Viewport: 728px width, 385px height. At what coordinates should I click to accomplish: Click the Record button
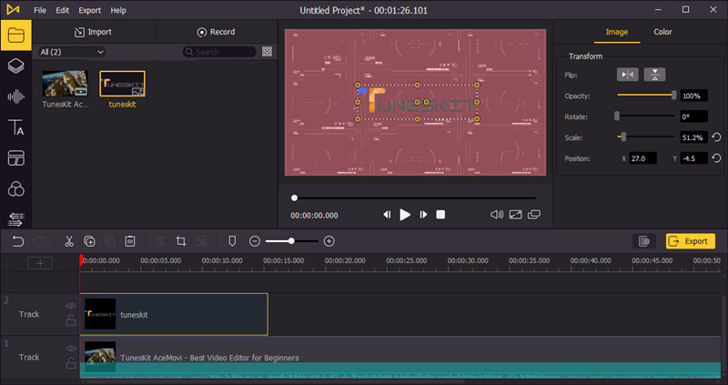(x=217, y=32)
